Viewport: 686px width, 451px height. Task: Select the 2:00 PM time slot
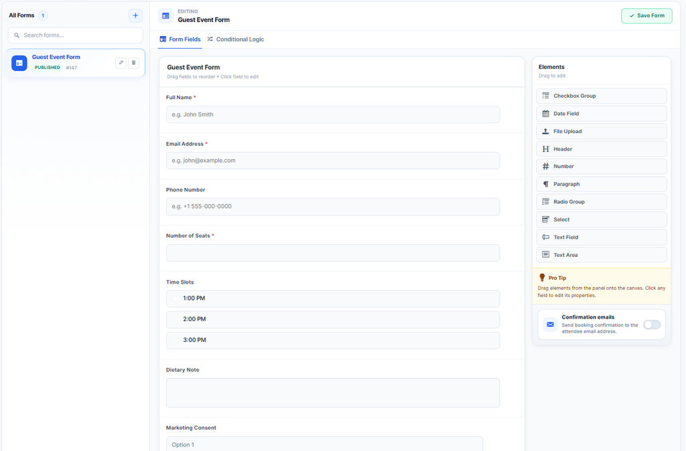point(333,319)
